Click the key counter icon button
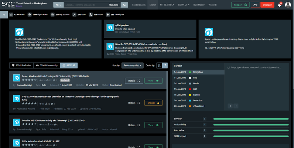 pyautogui.click(x=255, y=5)
